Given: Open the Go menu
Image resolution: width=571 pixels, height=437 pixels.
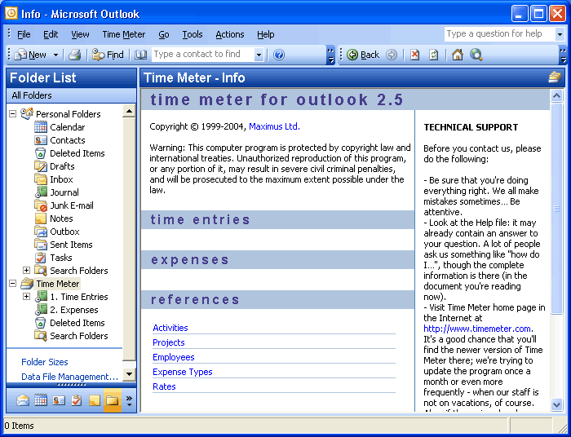Looking at the screenshot, I should pyautogui.click(x=164, y=34).
